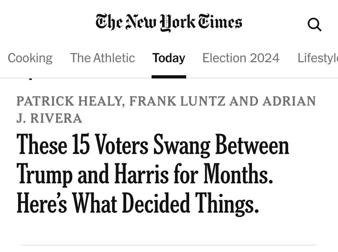This screenshot has height=252, width=338.
Task: Click headline line 'Trump and Harris for Months.'
Action: click(145, 174)
